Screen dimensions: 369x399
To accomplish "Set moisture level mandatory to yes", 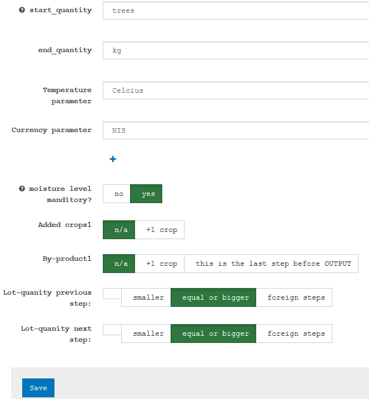I will click(146, 194).
